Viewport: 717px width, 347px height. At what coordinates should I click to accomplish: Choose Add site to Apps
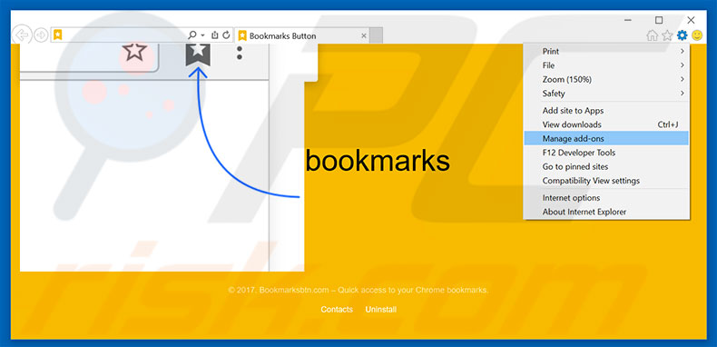(606, 111)
